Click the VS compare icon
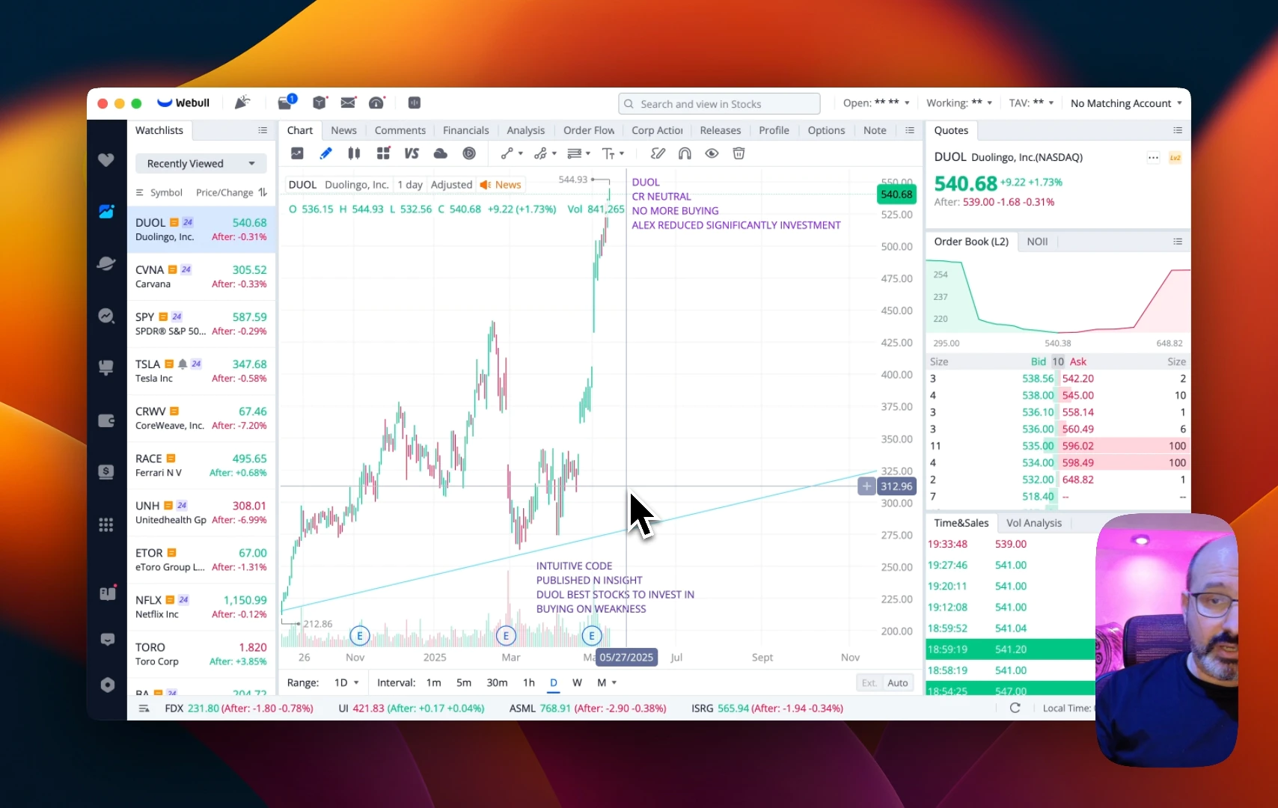Image resolution: width=1278 pixels, height=808 pixels. point(412,153)
